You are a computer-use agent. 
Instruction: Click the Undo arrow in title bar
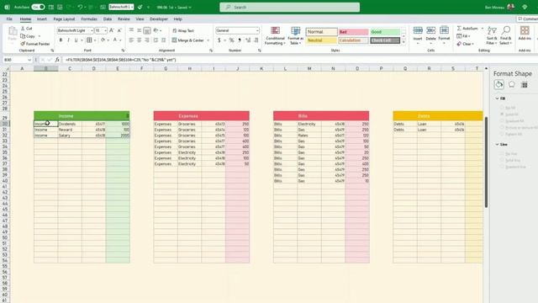(80, 7)
